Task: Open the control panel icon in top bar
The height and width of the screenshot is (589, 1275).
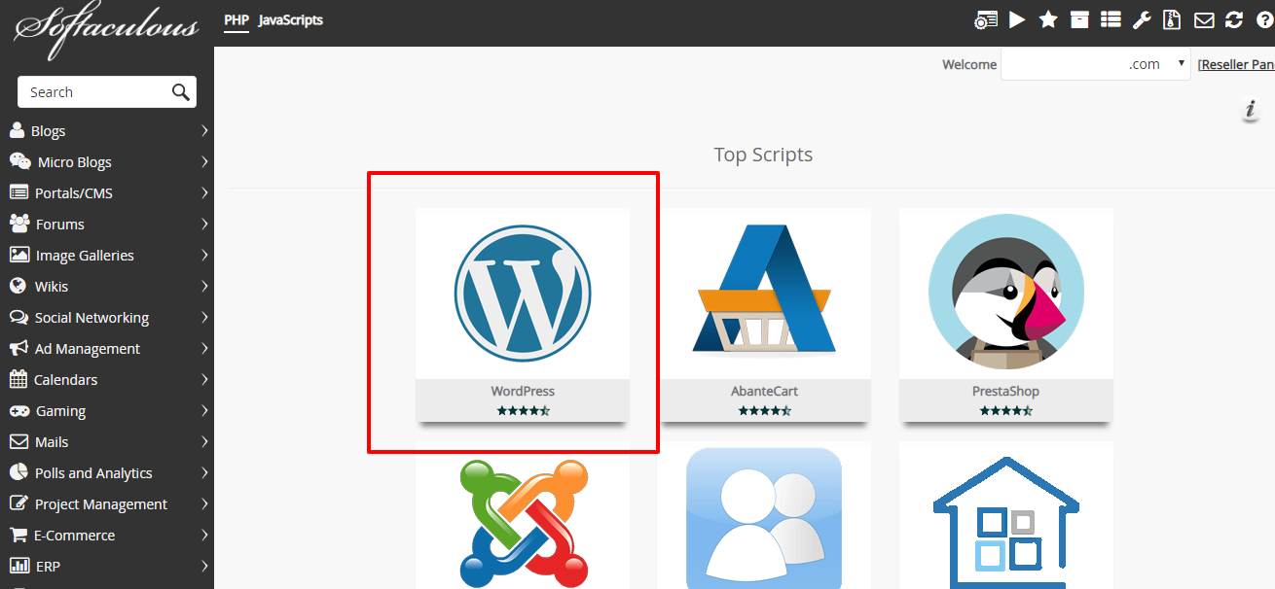Action: 986,19
